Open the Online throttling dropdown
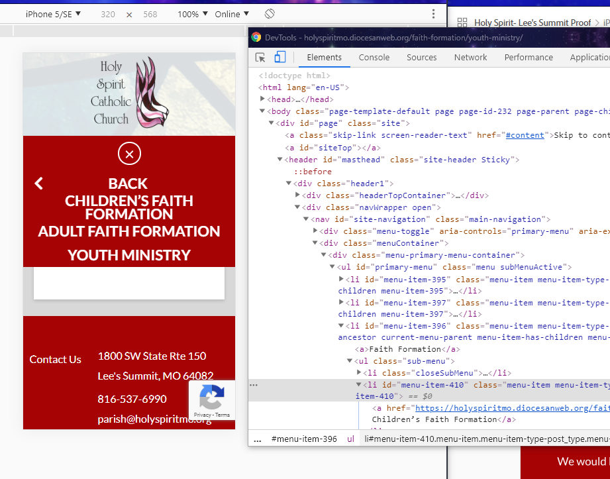Viewport: 610px width, 479px height. (x=232, y=14)
